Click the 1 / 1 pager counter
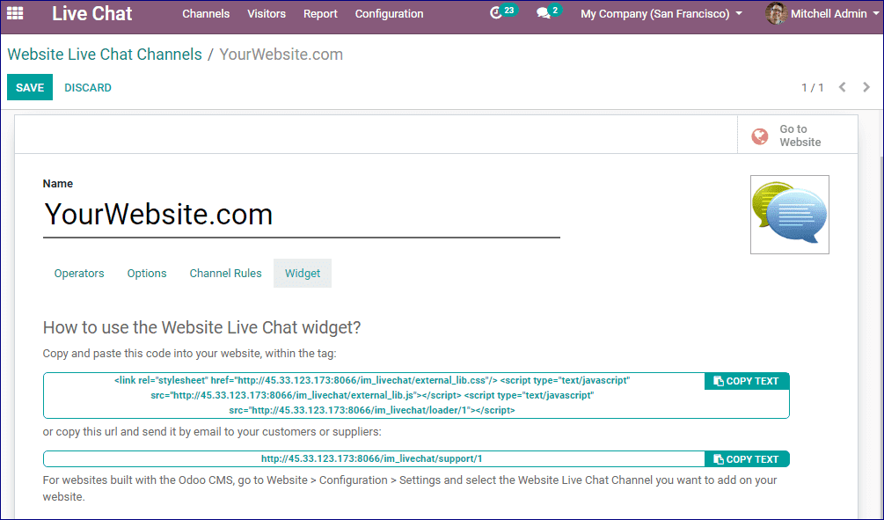Image resolution: width=884 pixels, height=520 pixels. [813, 87]
